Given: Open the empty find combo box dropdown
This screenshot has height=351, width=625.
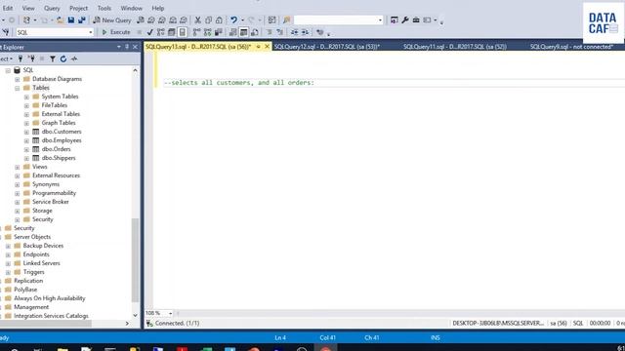Looking at the screenshot, I should [x=380, y=19].
